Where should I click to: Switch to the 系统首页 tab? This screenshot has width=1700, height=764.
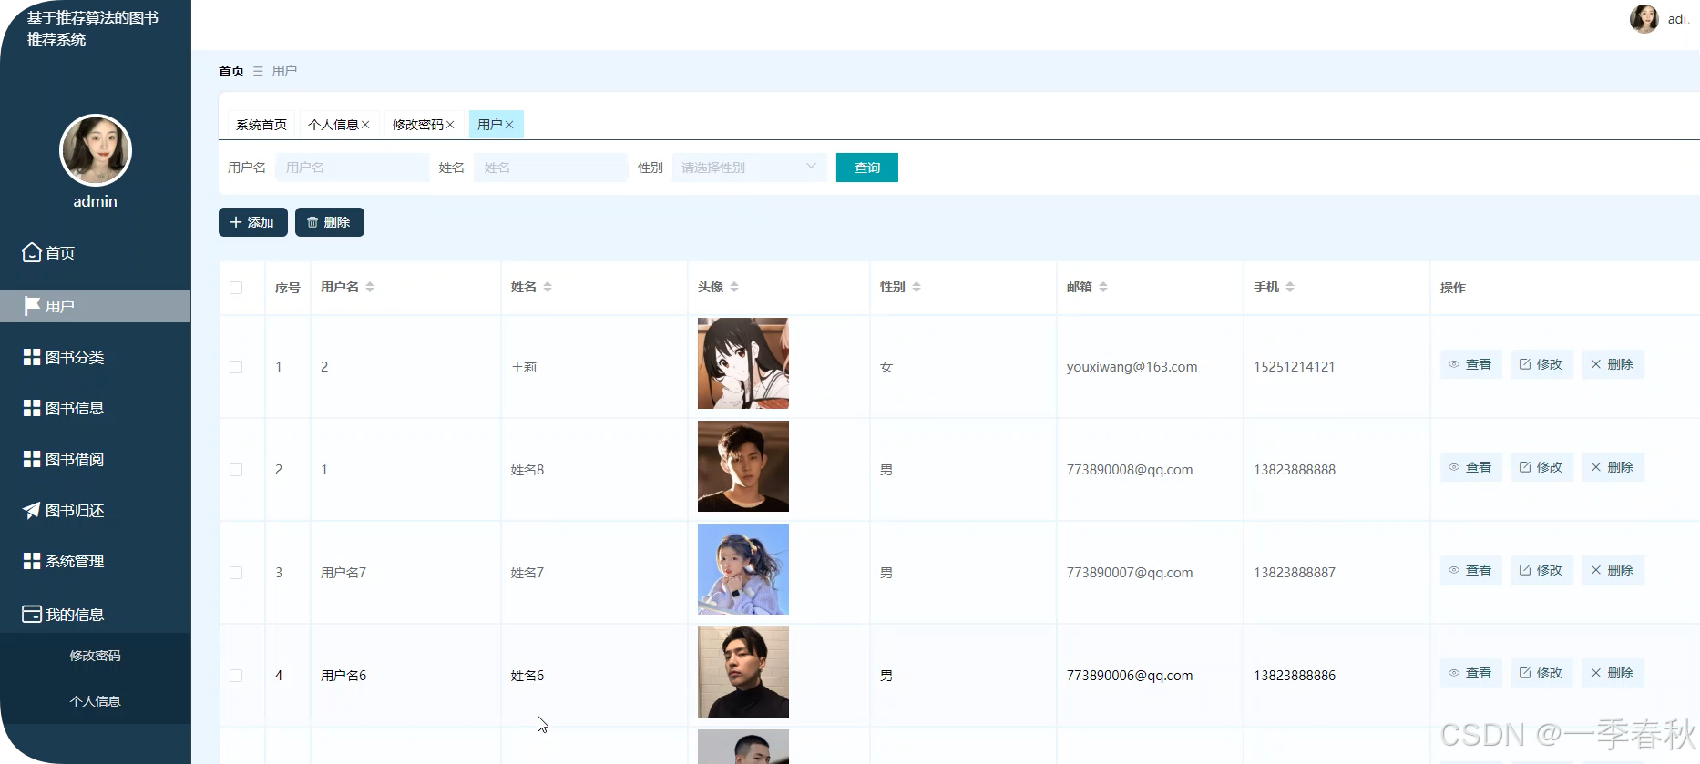pos(261,125)
